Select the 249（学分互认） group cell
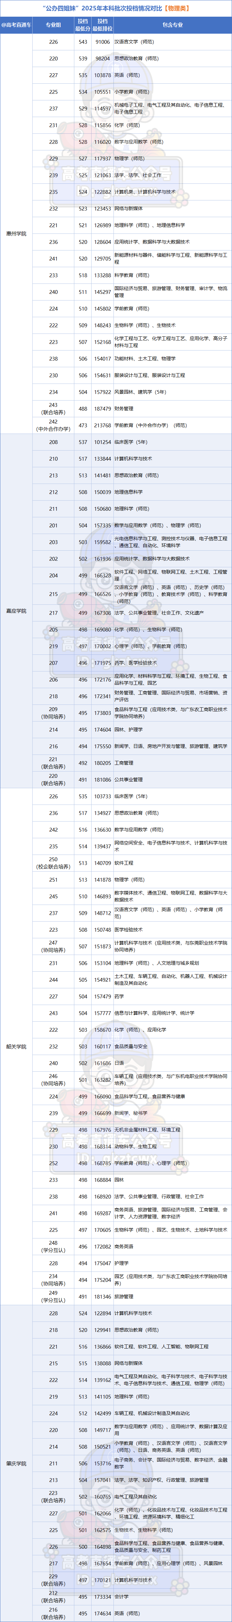232x1622 pixels. [x=53, y=1296]
